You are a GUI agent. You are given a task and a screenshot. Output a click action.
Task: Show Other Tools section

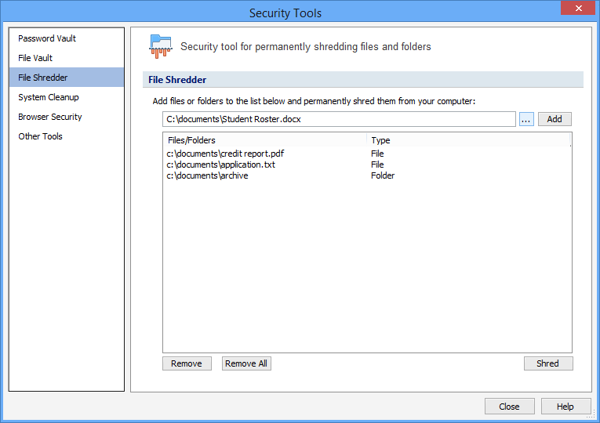(40, 136)
